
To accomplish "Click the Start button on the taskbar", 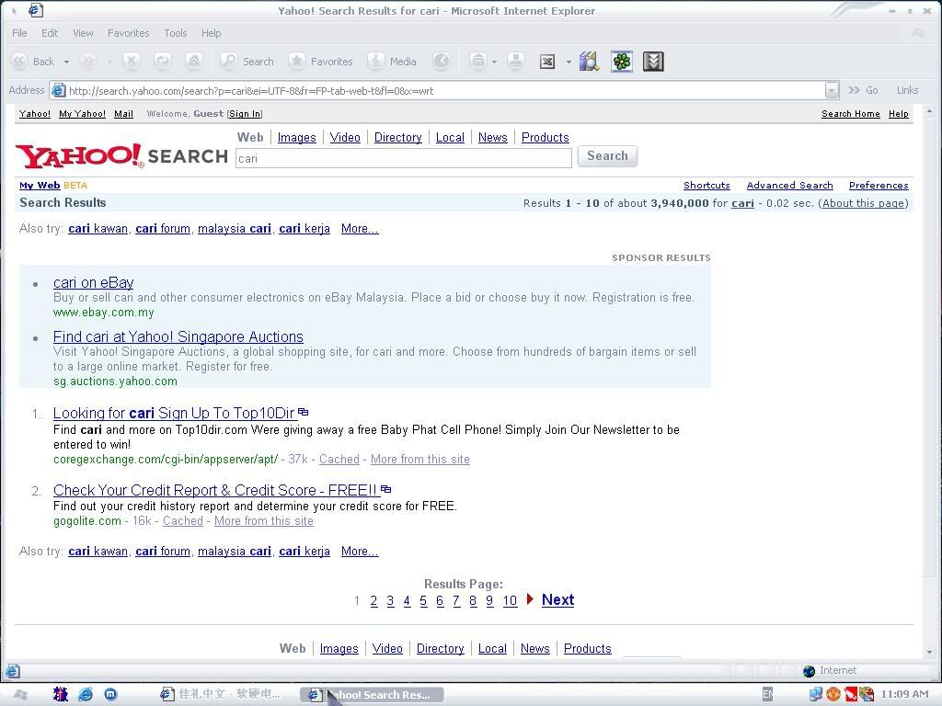I will click(20, 695).
